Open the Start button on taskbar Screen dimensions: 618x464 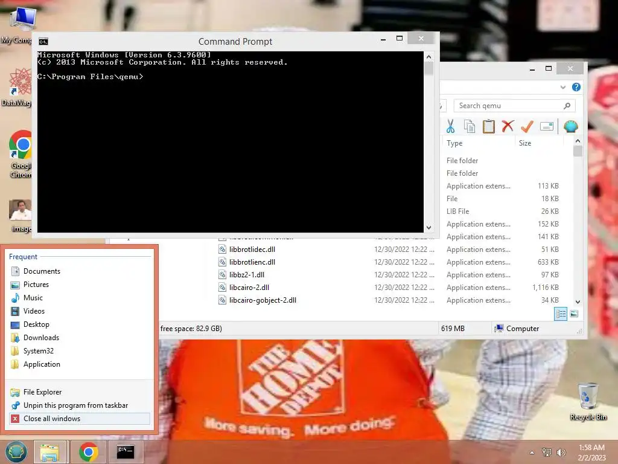pos(16,452)
